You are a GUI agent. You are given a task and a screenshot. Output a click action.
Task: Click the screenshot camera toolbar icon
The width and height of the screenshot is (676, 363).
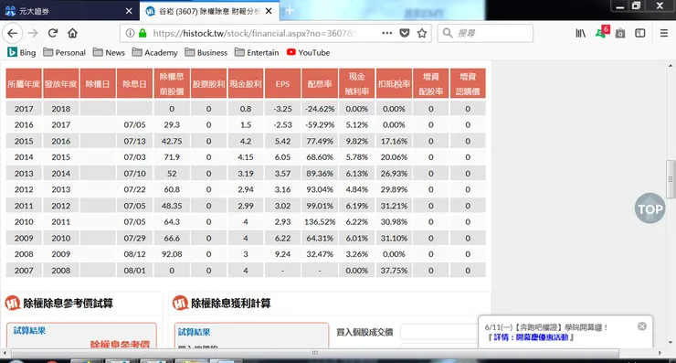[620, 33]
